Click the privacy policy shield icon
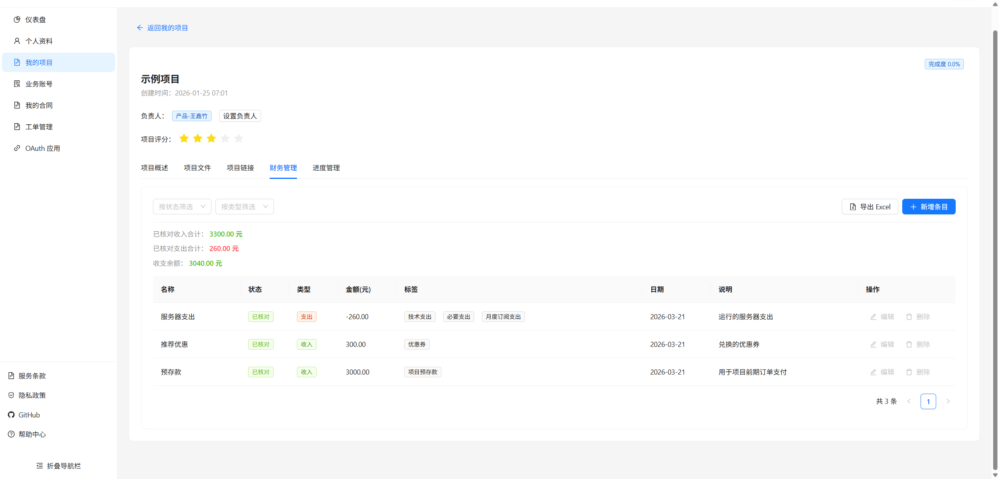The image size is (999, 479). (11, 395)
